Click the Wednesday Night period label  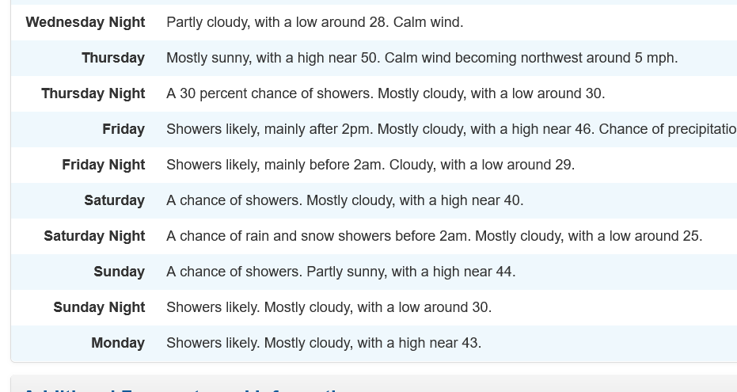click(85, 22)
